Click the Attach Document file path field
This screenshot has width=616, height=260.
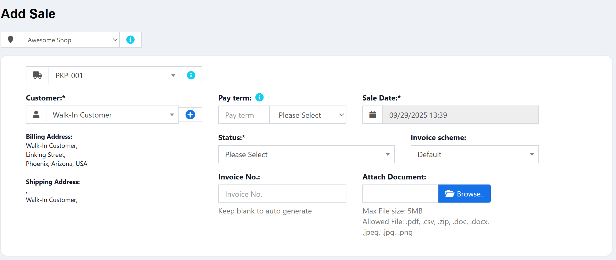[x=400, y=194]
